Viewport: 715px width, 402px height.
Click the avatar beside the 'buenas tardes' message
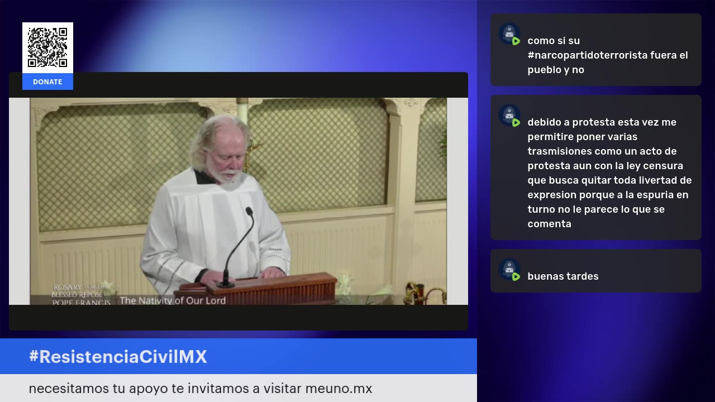[x=509, y=270]
